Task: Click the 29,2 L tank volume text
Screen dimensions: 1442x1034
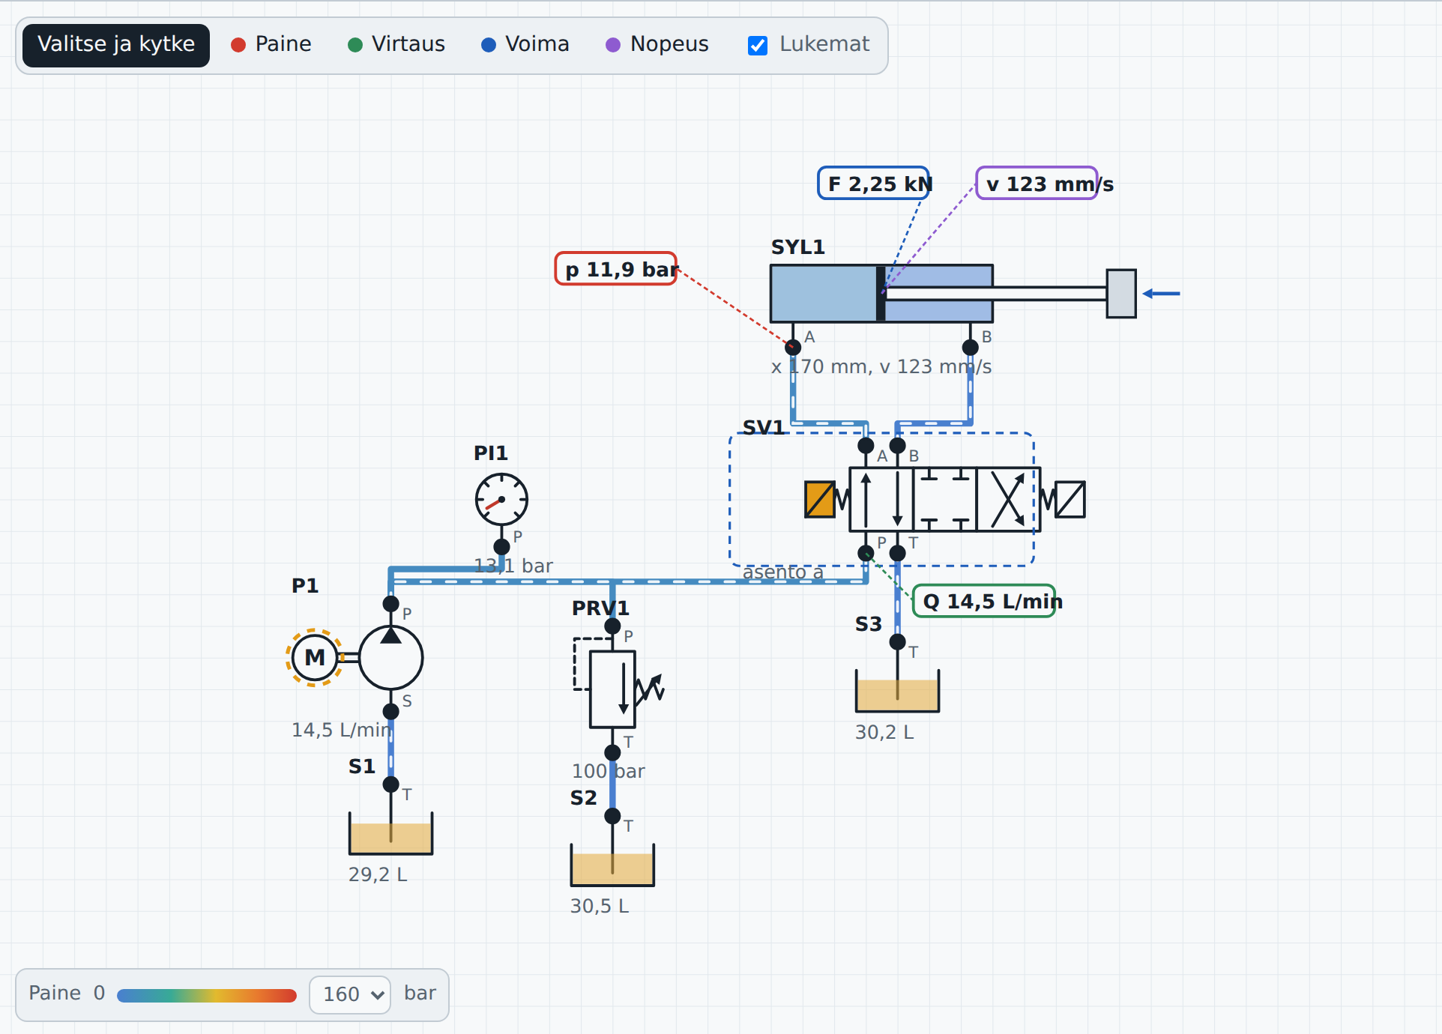Action: tap(378, 874)
